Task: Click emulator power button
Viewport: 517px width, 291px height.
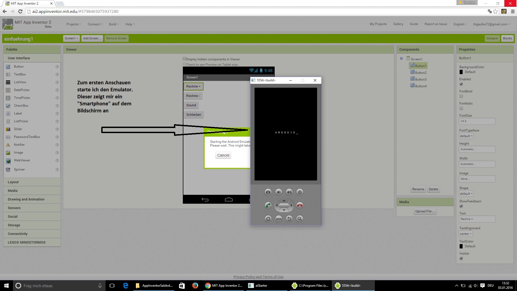Action: (x=300, y=192)
